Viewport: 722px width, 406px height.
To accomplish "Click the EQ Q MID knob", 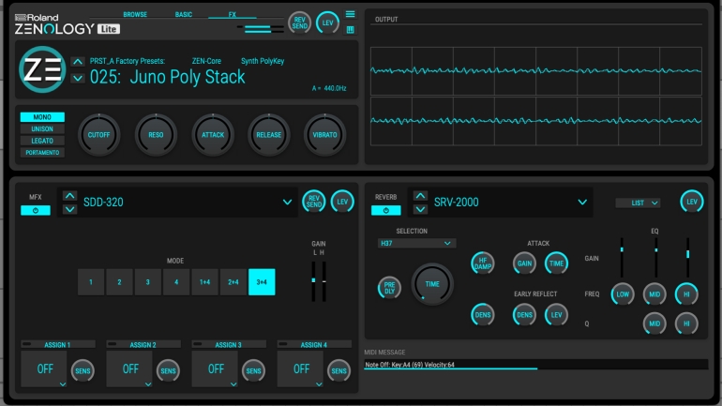I will point(654,323).
